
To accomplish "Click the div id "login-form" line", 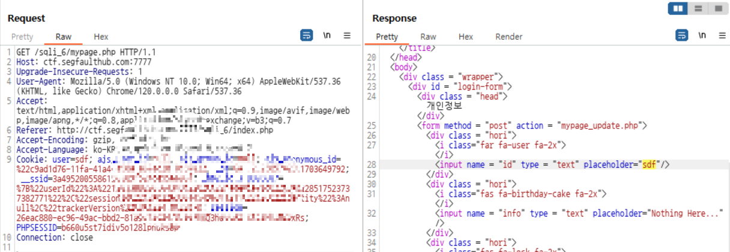I will click(459, 86).
